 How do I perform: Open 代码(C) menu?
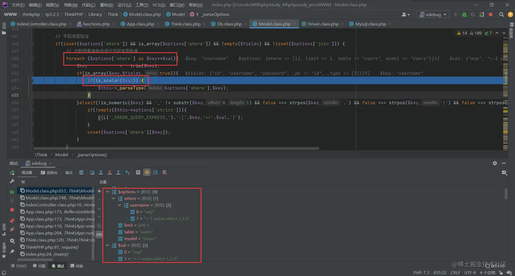(89, 5)
